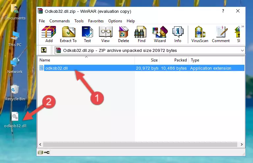
Task: Open the Options menu
Action: pos(115,21)
